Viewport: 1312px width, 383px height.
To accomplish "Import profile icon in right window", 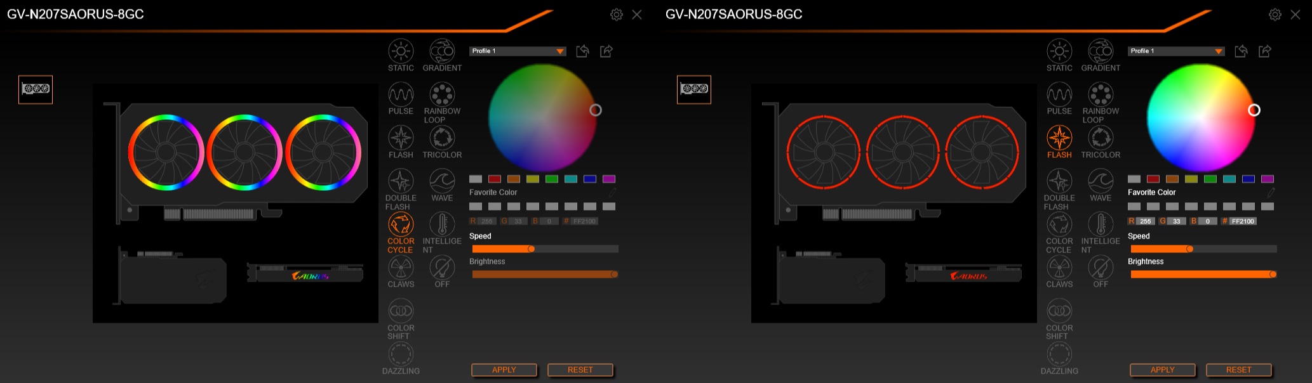I will coord(1241,51).
